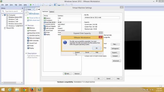This screenshot has width=164, height=92.
Task: Click the Library search field
Action: coord(12,11)
